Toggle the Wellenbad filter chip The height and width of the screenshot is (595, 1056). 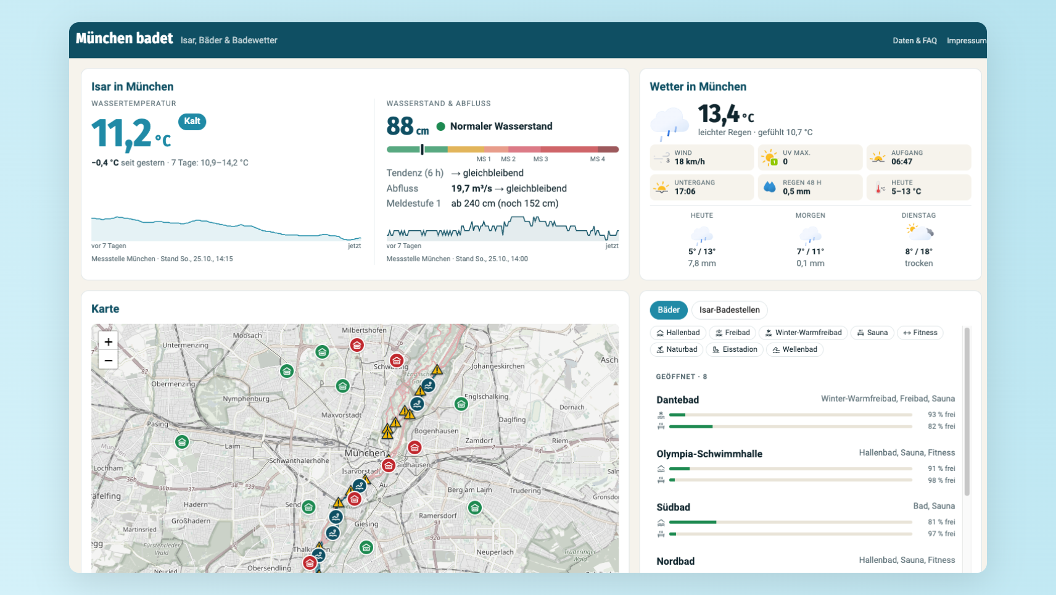794,349
